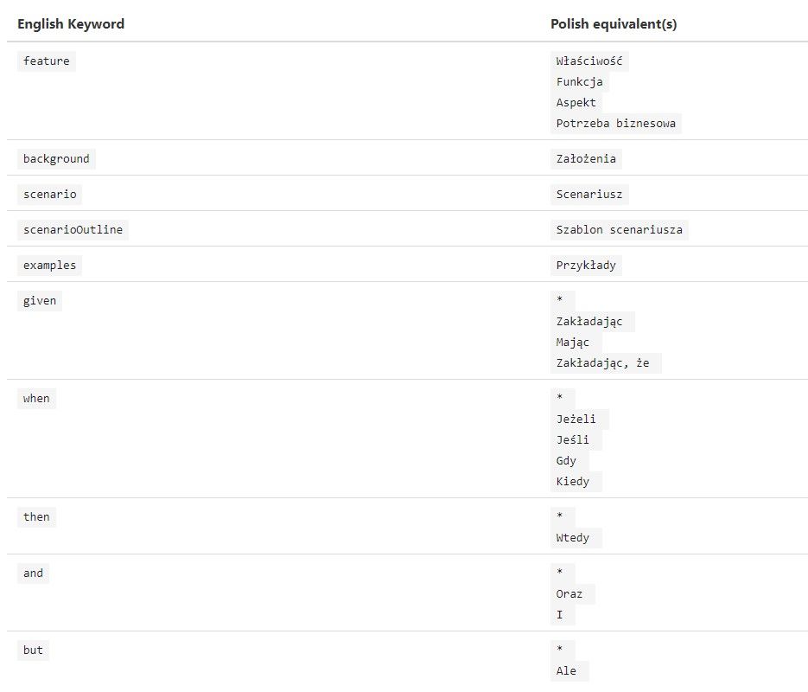Screen dimensions: 808x692
Task: Click the 'Oraz' translation entry
Action: (x=570, y=594)
